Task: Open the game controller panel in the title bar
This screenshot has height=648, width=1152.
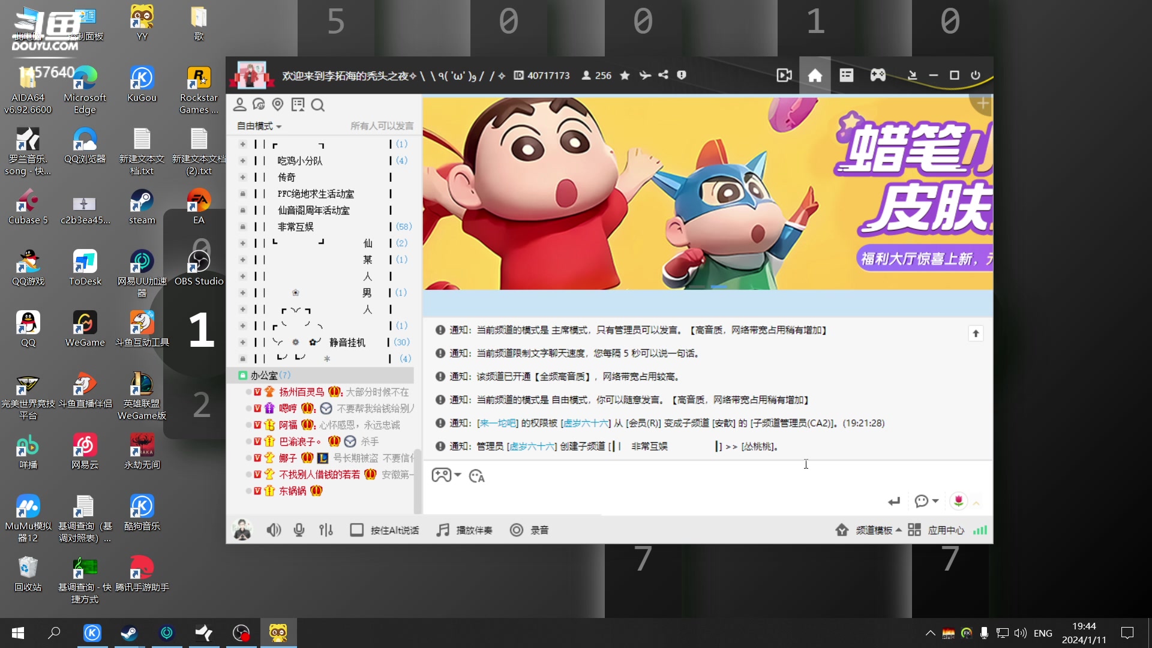Action: [x=878, y=75]
